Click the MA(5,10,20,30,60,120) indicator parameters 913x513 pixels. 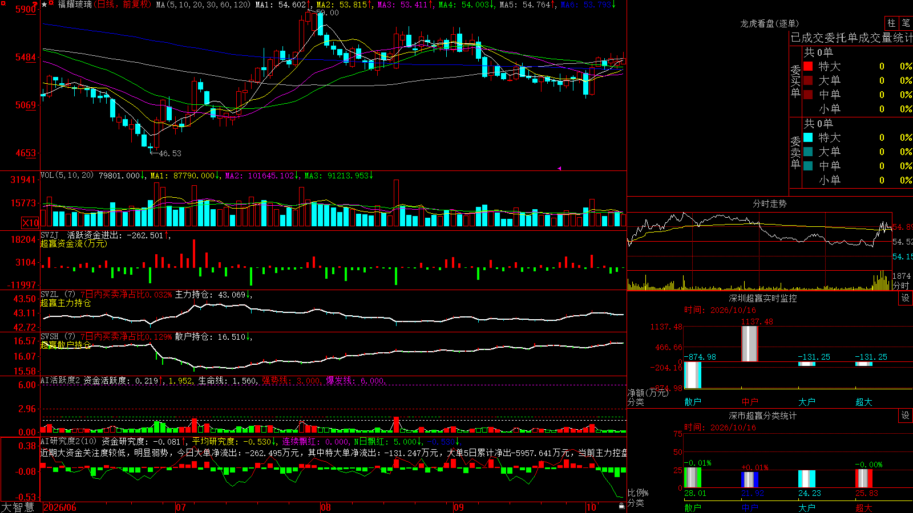click(203, 5)
